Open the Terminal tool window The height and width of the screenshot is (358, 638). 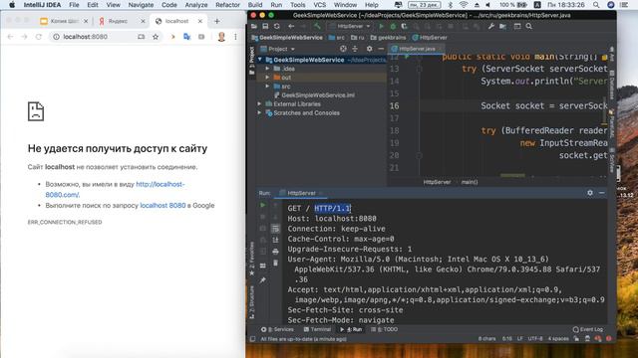tap(317, 329)
